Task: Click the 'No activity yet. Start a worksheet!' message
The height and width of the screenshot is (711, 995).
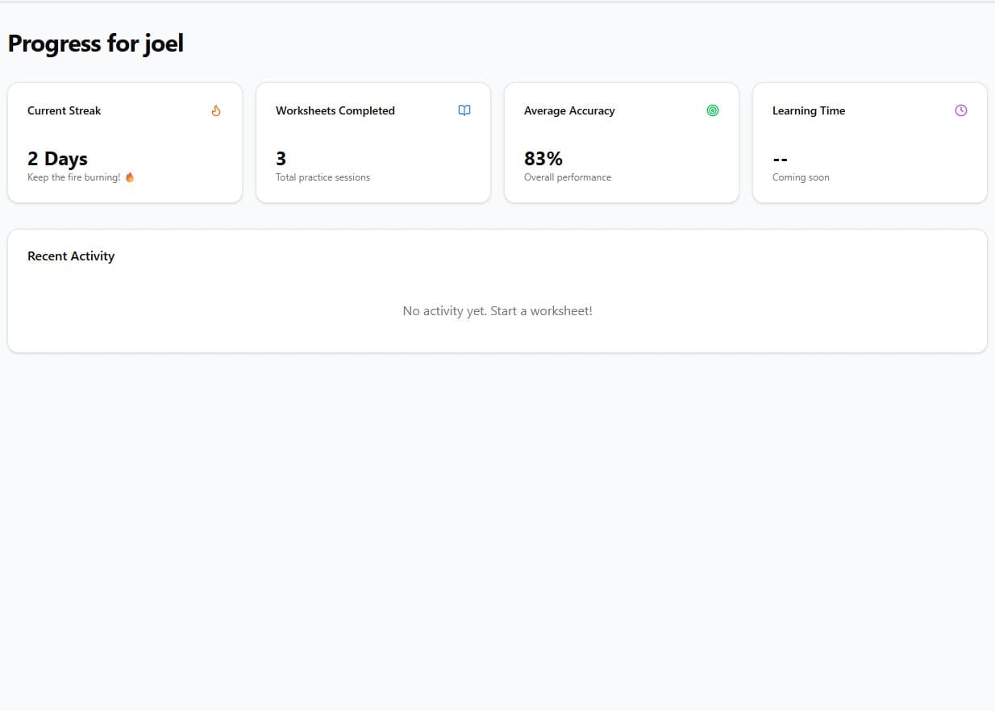Action: pyautogui.click(x=497, y=311)
